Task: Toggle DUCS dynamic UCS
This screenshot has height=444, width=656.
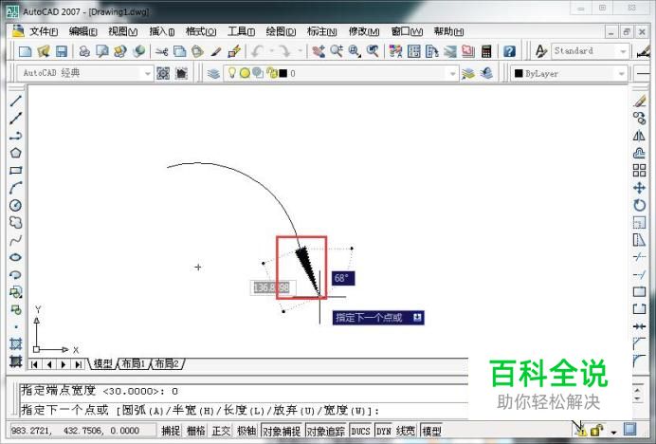Action: tap(360, 431)
